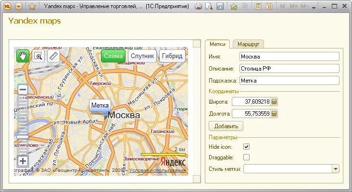
Task: Open the calendar toolbar icon
Action: click(x=269, y=6)
